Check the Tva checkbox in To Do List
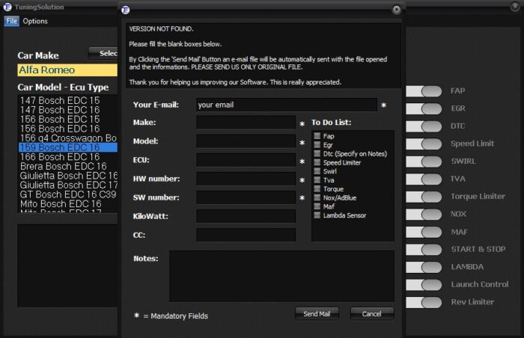Image resolution: width=524 pixels, height=338 pixels. coord(317,180)
